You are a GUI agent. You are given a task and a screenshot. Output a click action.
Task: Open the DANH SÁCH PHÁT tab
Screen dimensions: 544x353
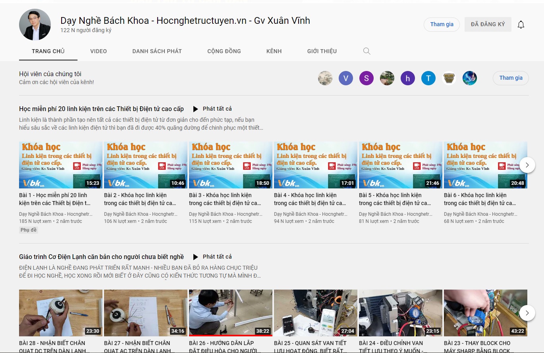click(x=157, y=51)
